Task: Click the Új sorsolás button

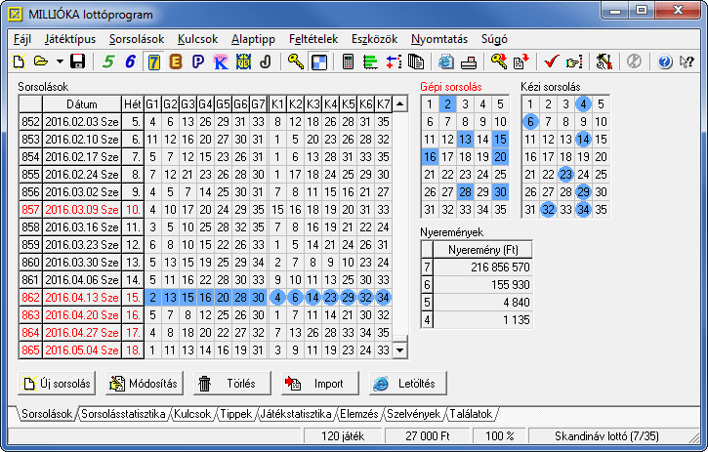Action: click(57, 384)
